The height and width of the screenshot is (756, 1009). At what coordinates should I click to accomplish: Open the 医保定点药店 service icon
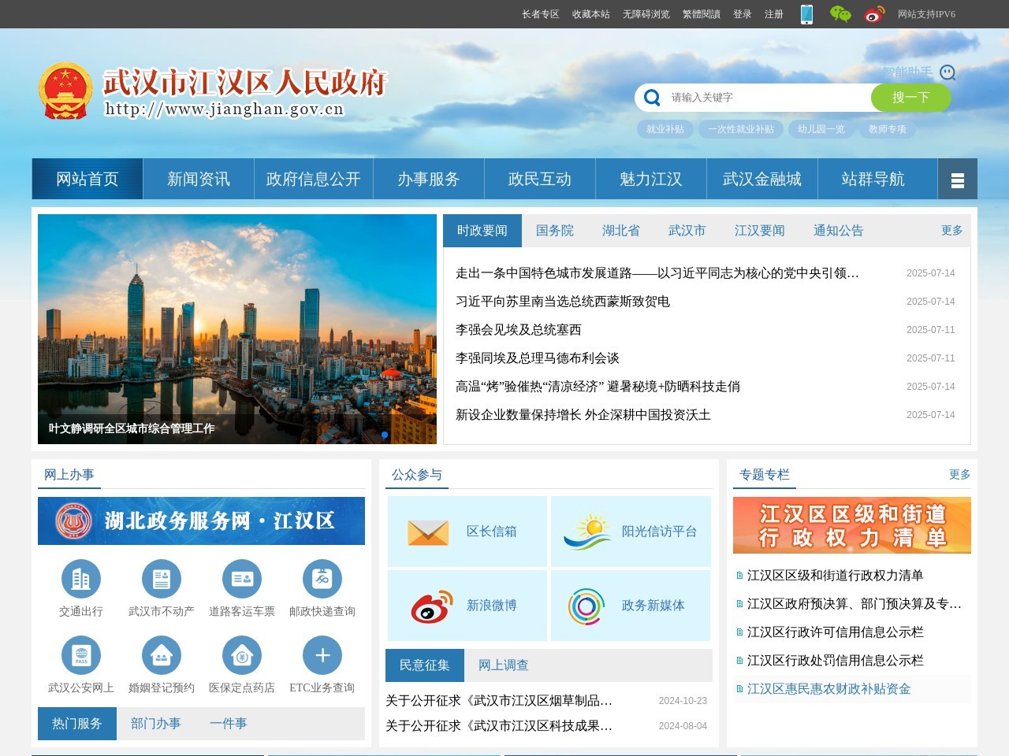pyautogui.click(x=242, y=655)
